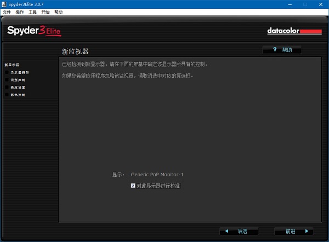
Task: Click the 新显示器 sidebar heading
Action: [x=12, y=65]
